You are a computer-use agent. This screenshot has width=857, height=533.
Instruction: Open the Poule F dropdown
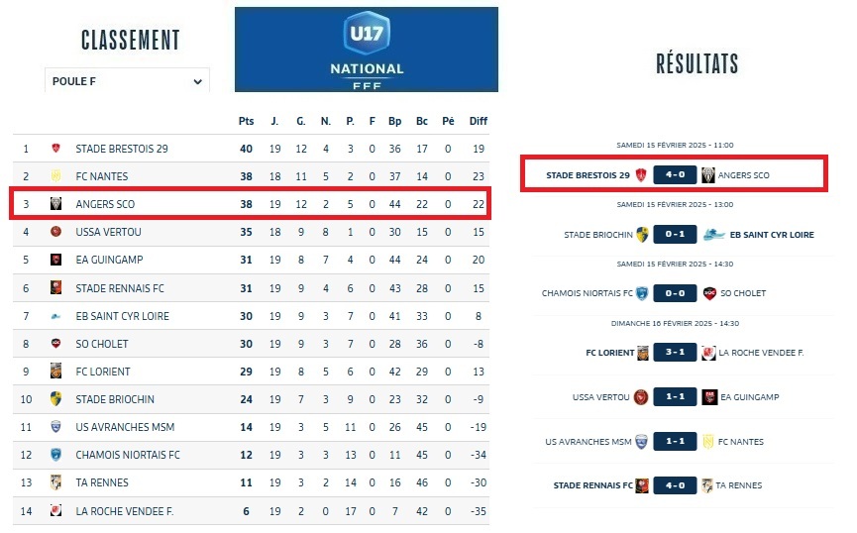(x=127, y=81)
